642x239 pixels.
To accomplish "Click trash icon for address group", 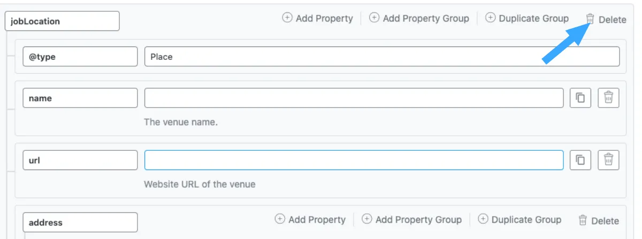I will pyautogui.click(x=583, y=220).
